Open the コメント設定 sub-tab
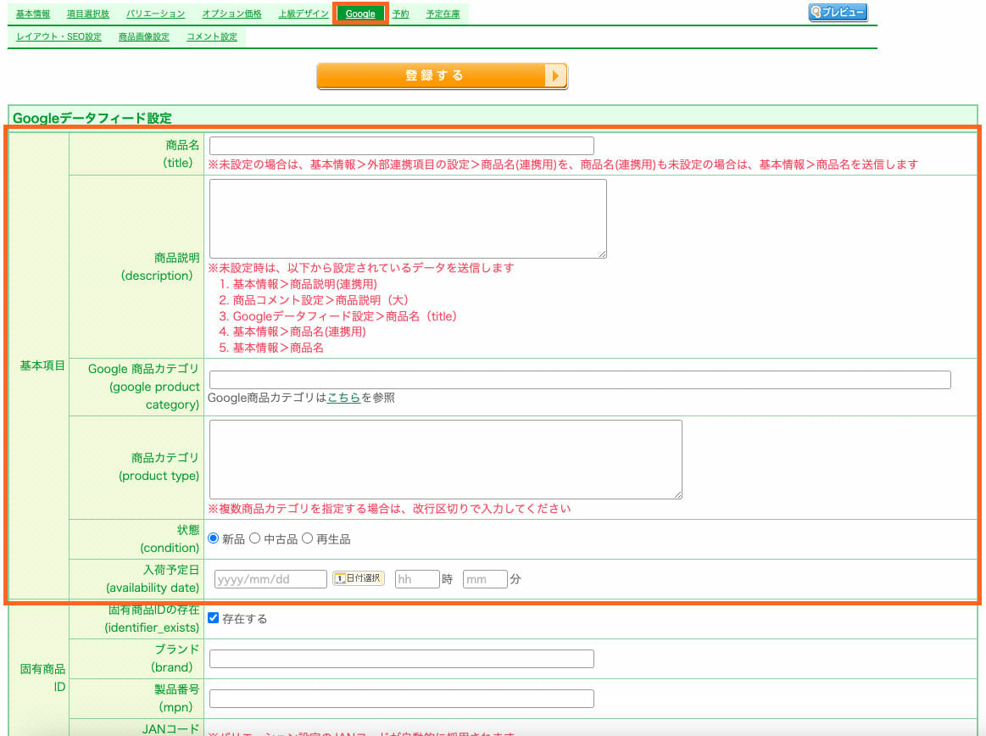The width and height of the screenshot is (986, 736). (212, 37)
